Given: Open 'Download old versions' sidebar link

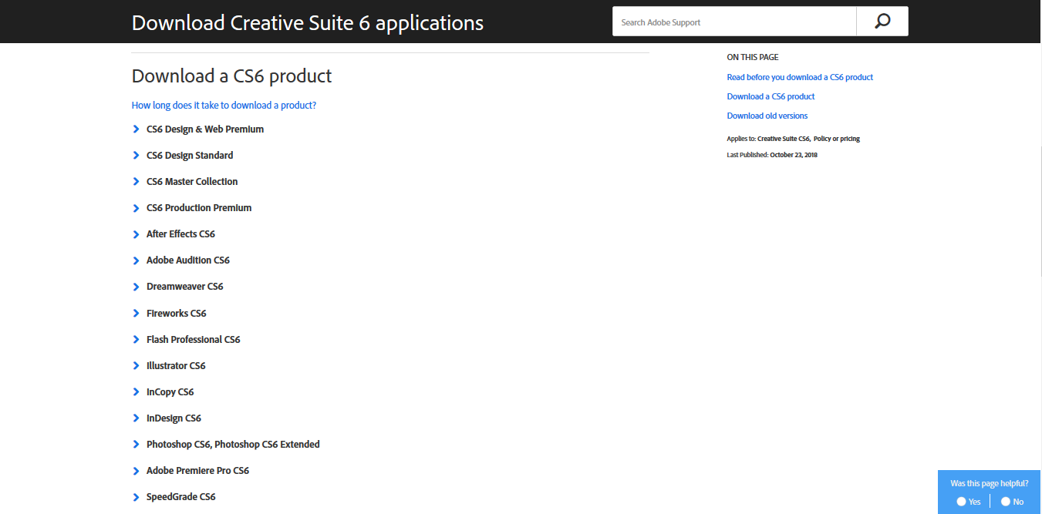Looking at the screenshot, I should pos(767,116).
